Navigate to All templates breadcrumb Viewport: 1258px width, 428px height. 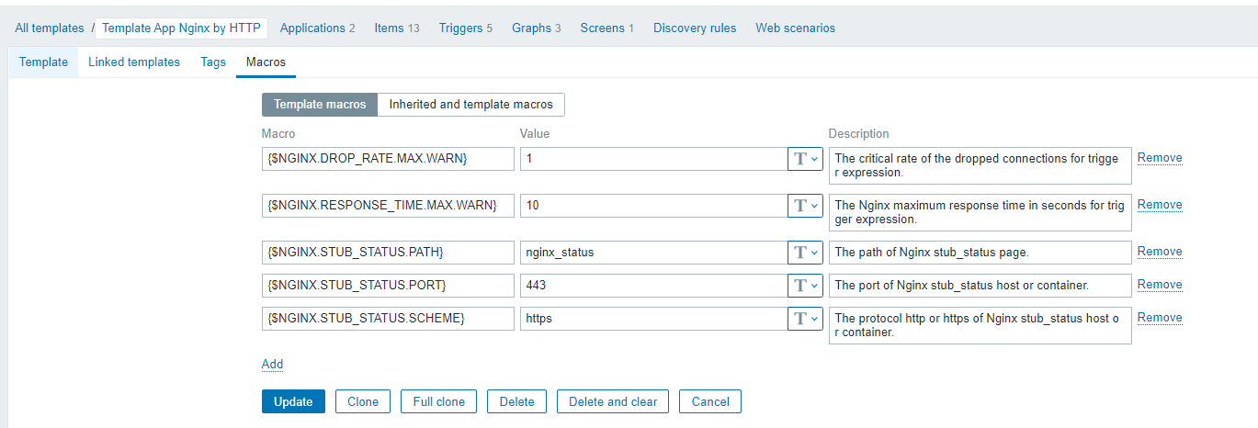[x=50, y=28]
